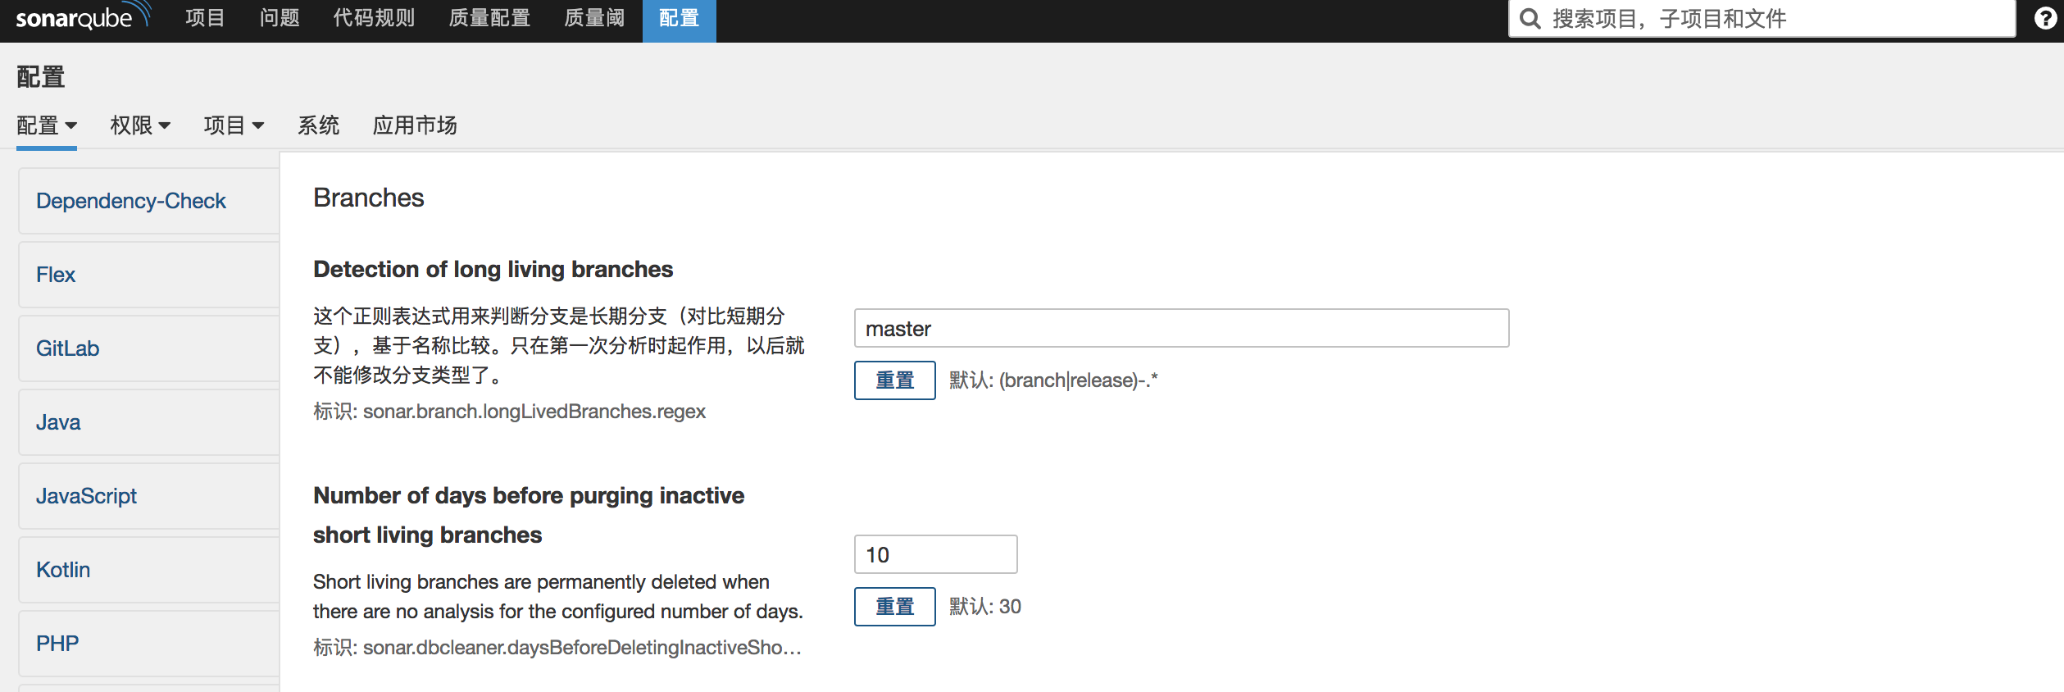The width and height of the screenshot is (2064, 692).
Task: Click the search projects and files field
Action: (1762, 19)
